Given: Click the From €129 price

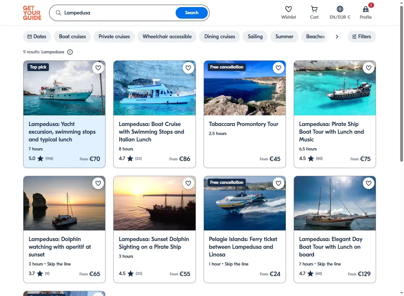Looking at the screenshot, I should (359, 274).
